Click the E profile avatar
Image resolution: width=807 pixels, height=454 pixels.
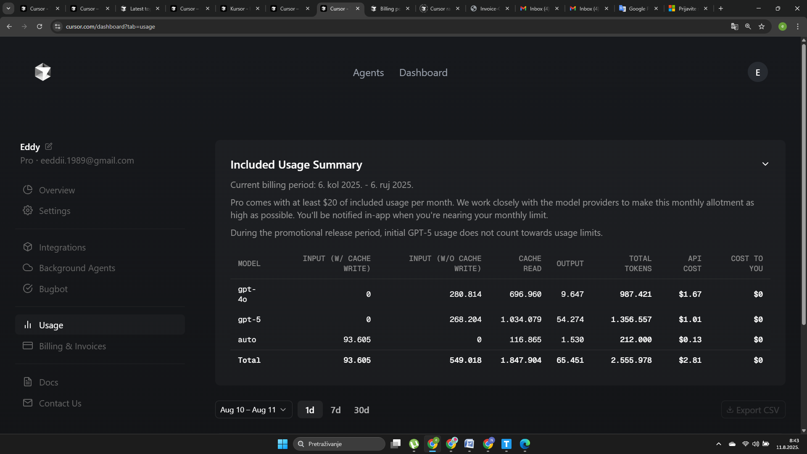(x=757, y=72)
